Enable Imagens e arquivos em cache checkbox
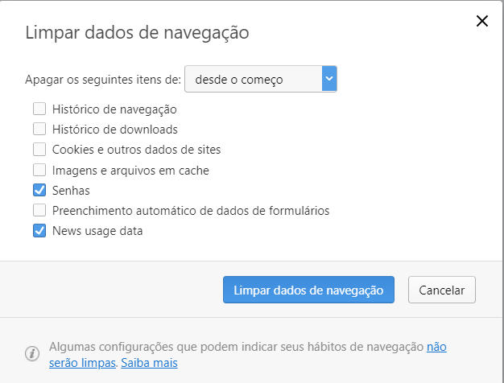 point(39,170)
